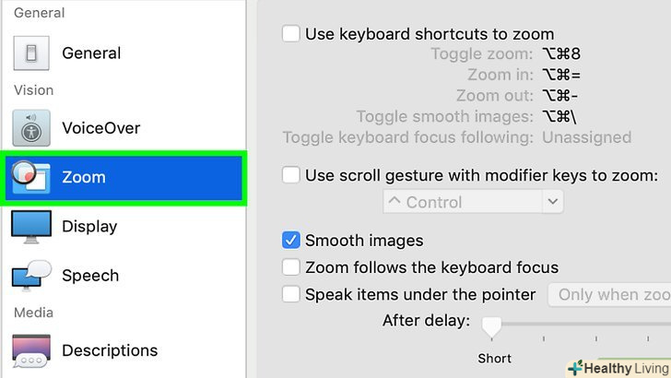
Task: Select the Zoom magnifier icon
Action: click(x=30, y=177)
